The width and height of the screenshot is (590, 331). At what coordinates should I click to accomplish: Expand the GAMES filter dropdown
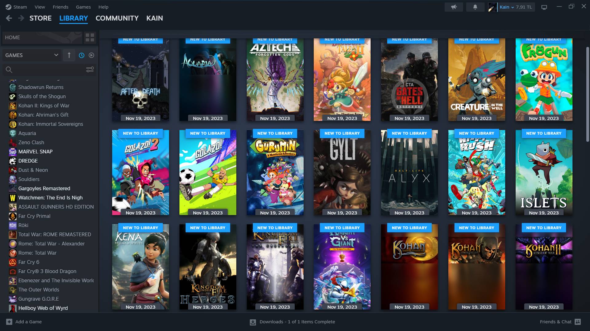pos(32,55)
